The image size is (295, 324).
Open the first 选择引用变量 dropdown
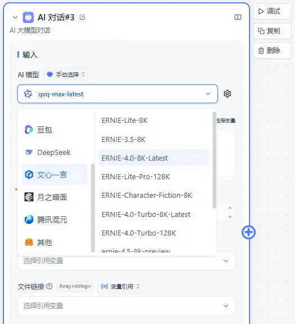coord(126,261)
